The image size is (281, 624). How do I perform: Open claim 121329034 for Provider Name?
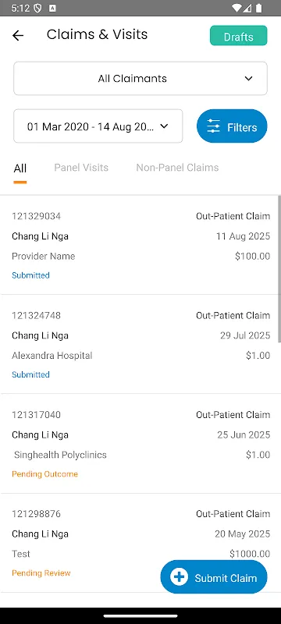point(140,245)
